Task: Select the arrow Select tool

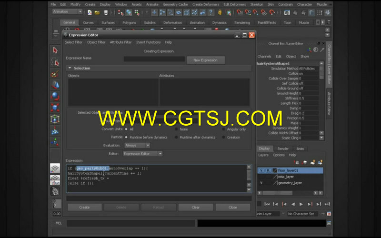Action: tap(55, 50)
